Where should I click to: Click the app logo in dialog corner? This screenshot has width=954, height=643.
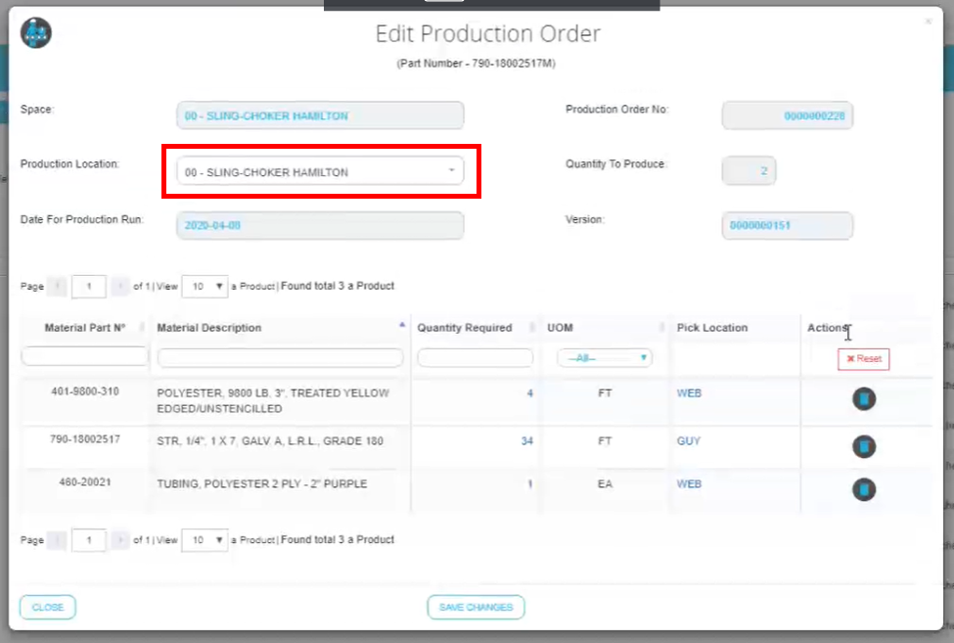(36, 34)
